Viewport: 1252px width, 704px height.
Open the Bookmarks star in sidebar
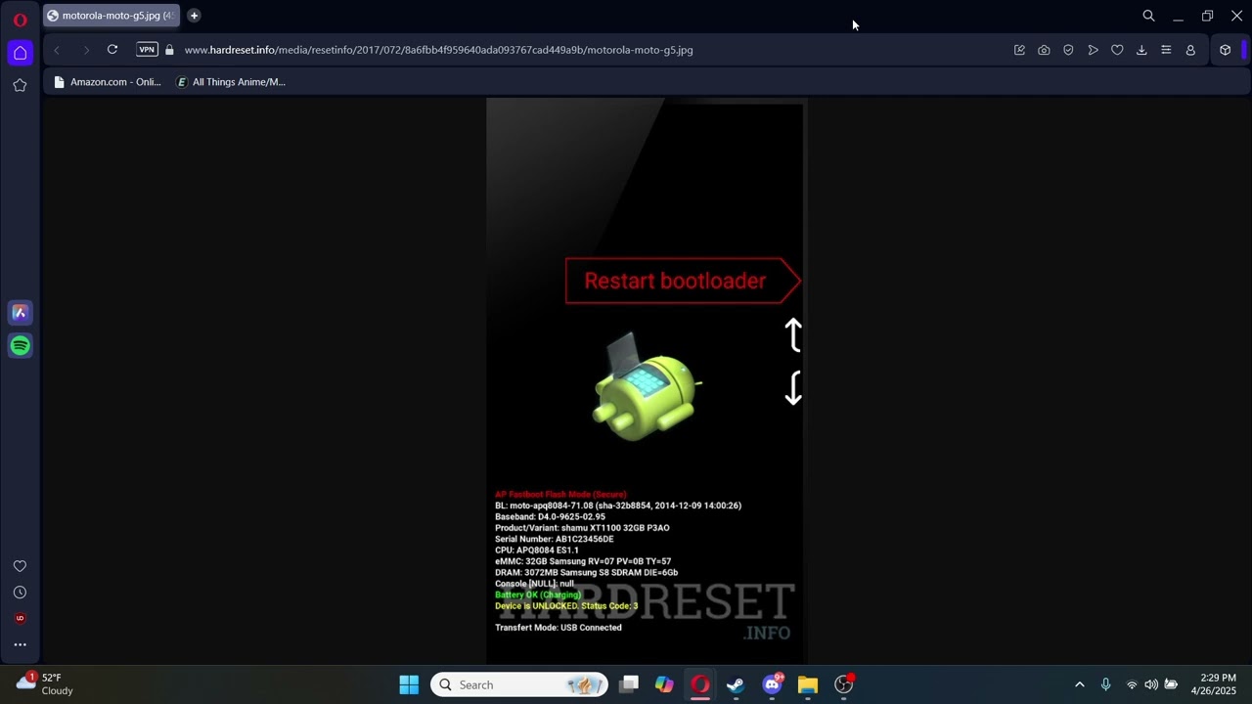[x=20, y=85]
